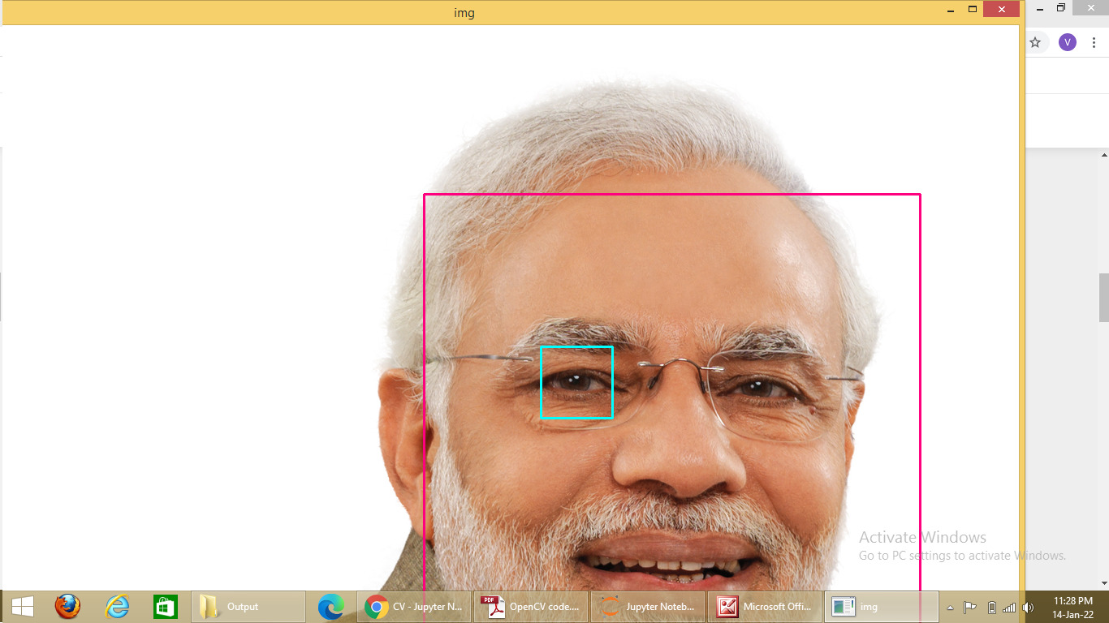Viewport: 1109px width, 623px height.
Task: Check the battery icon in system tray
Action: click(991, 606)
